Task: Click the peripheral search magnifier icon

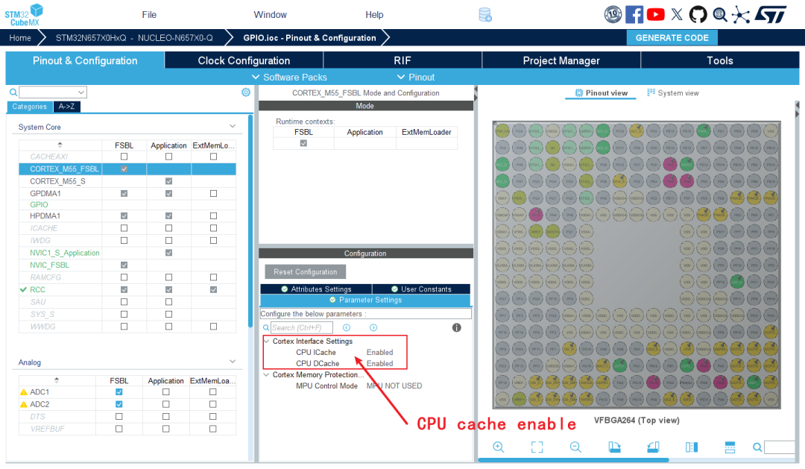Action: click(13, 92)
